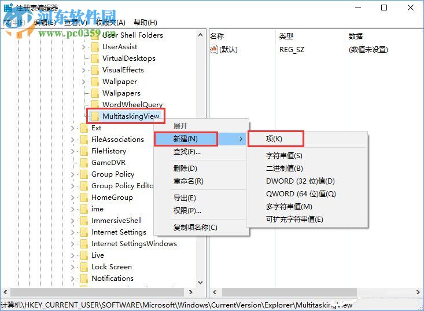
Task: Expand the UserAssist key
Action: [x=83, y=47]
